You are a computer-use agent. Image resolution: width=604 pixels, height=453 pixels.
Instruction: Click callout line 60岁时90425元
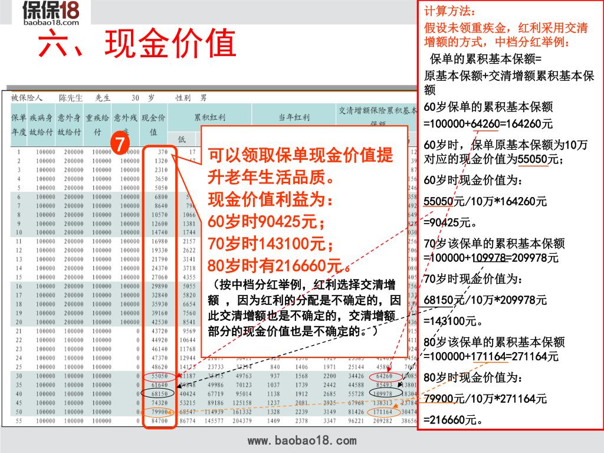267,222
